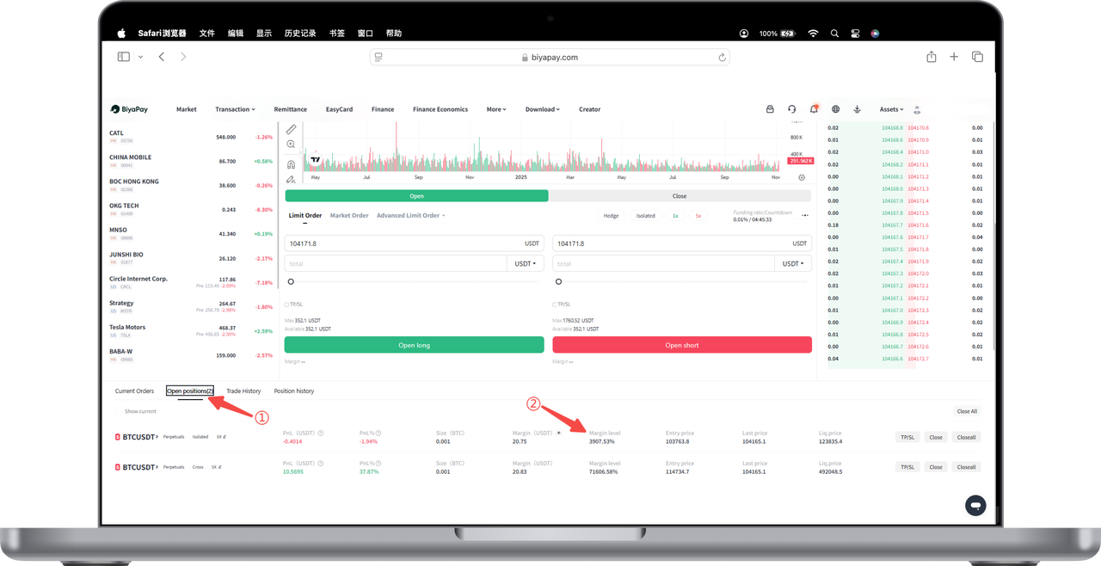This screenshot has width=1101, height=566.
Task: Select the Market Order tab
Action: tap(349, 215)
